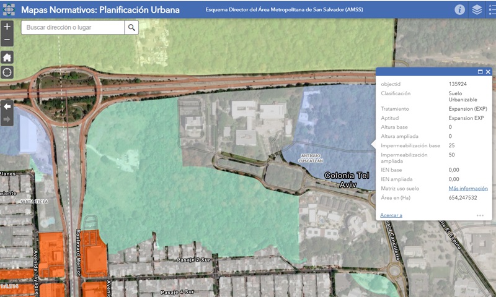The image size is (496, 297).
Task: Focus the 'Buscar dirección o lugar' field
Action: 73,28
